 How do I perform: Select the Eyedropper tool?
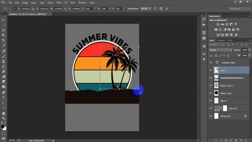point(4,46)
